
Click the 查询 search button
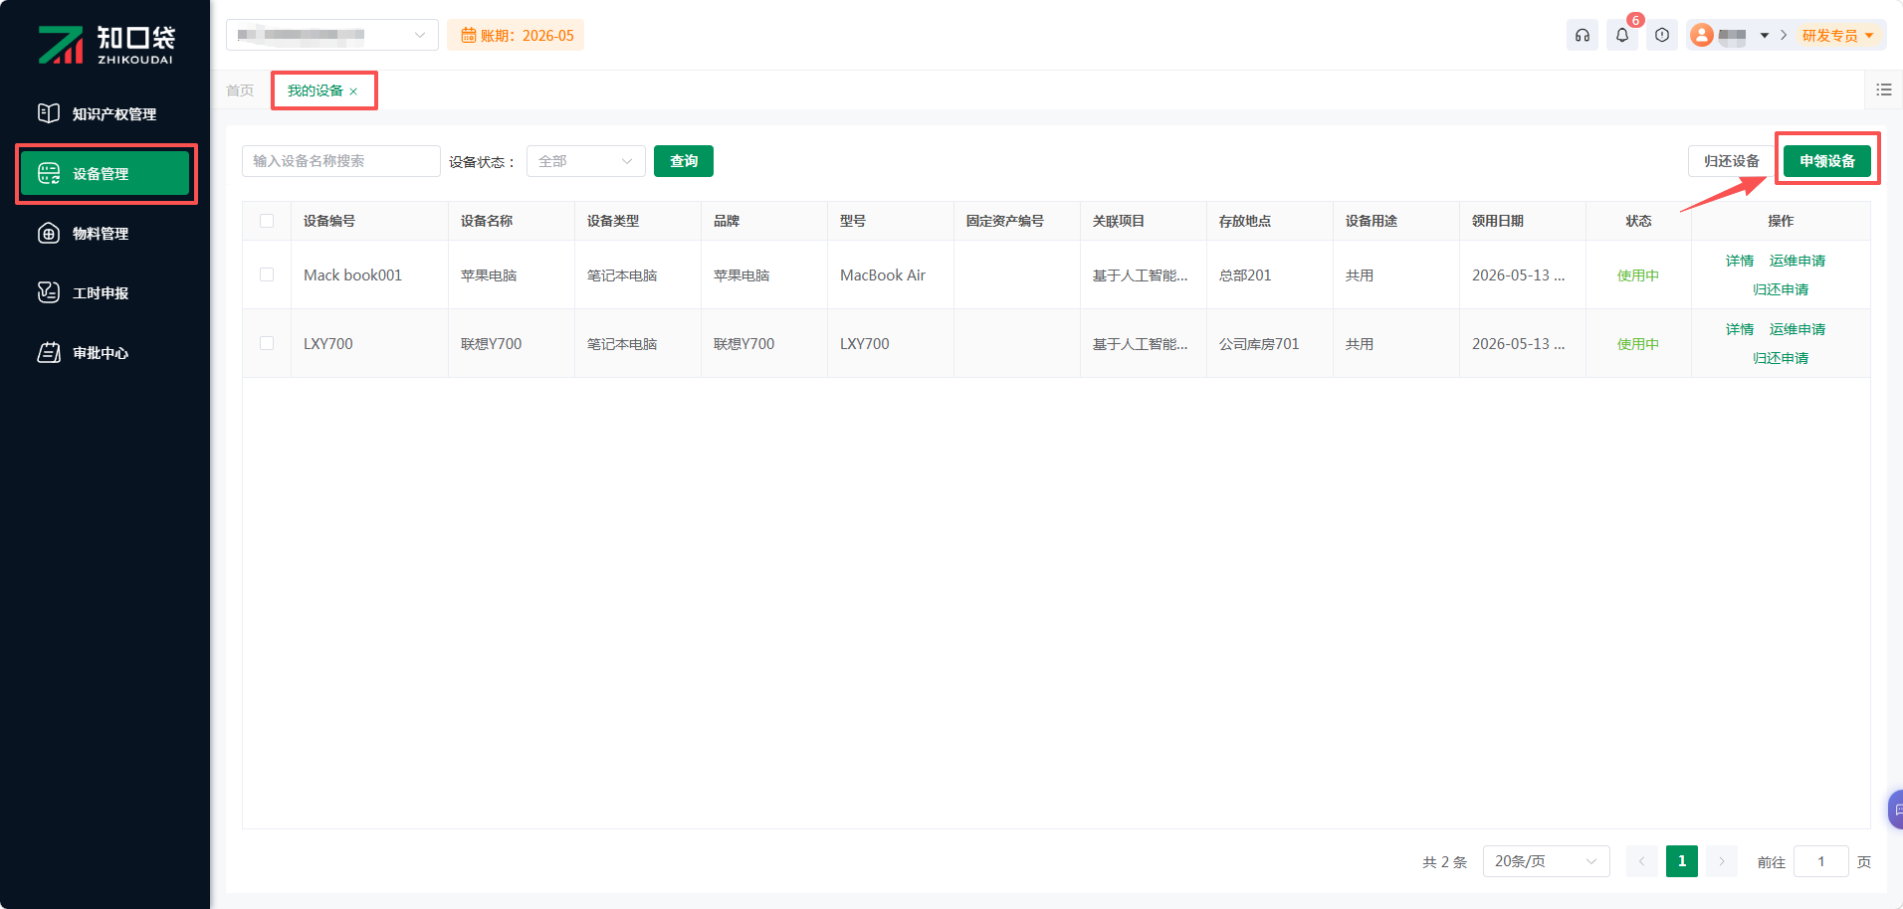pos(684,161)
